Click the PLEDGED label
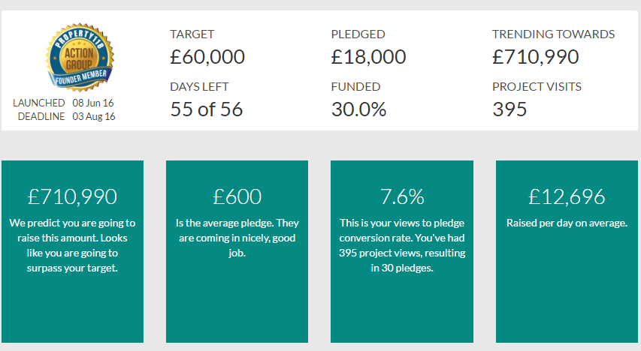The height and width of the screenshot is (351, 641). (x=358, y=34)
